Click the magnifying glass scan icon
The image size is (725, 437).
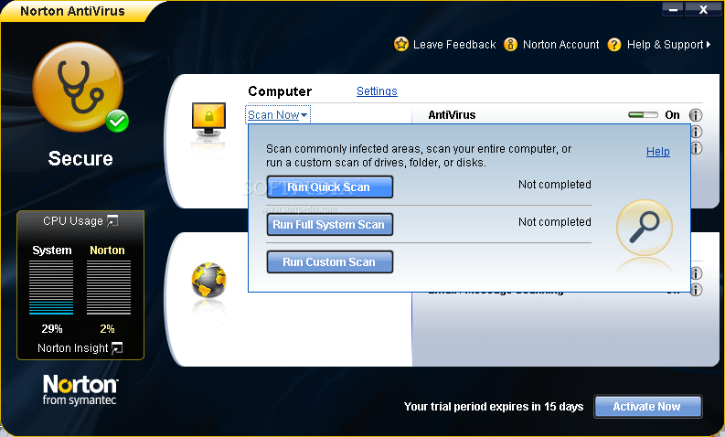coord(644,227)
